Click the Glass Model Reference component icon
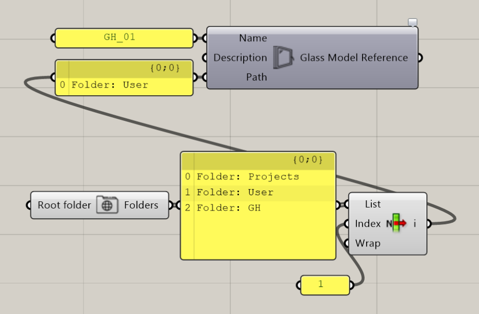The width and height of the screenshot is (479, 314). pyautogui.click(x=283, y=57)
